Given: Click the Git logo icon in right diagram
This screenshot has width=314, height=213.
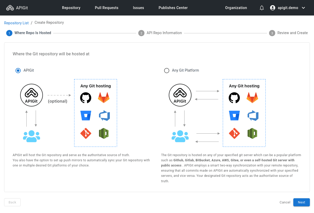Looking at the screenshot, I should (234, 133).
